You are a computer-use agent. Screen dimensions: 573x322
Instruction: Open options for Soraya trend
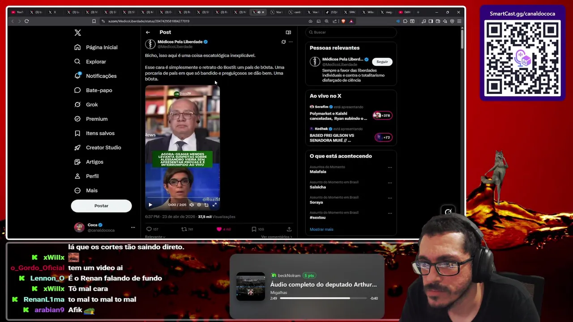390,198
